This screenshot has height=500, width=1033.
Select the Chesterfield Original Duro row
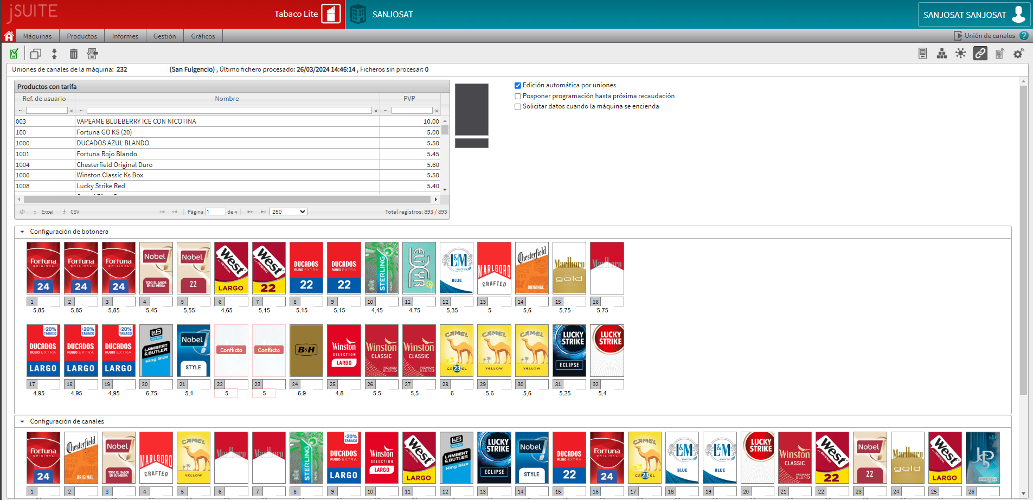[228, 165]
